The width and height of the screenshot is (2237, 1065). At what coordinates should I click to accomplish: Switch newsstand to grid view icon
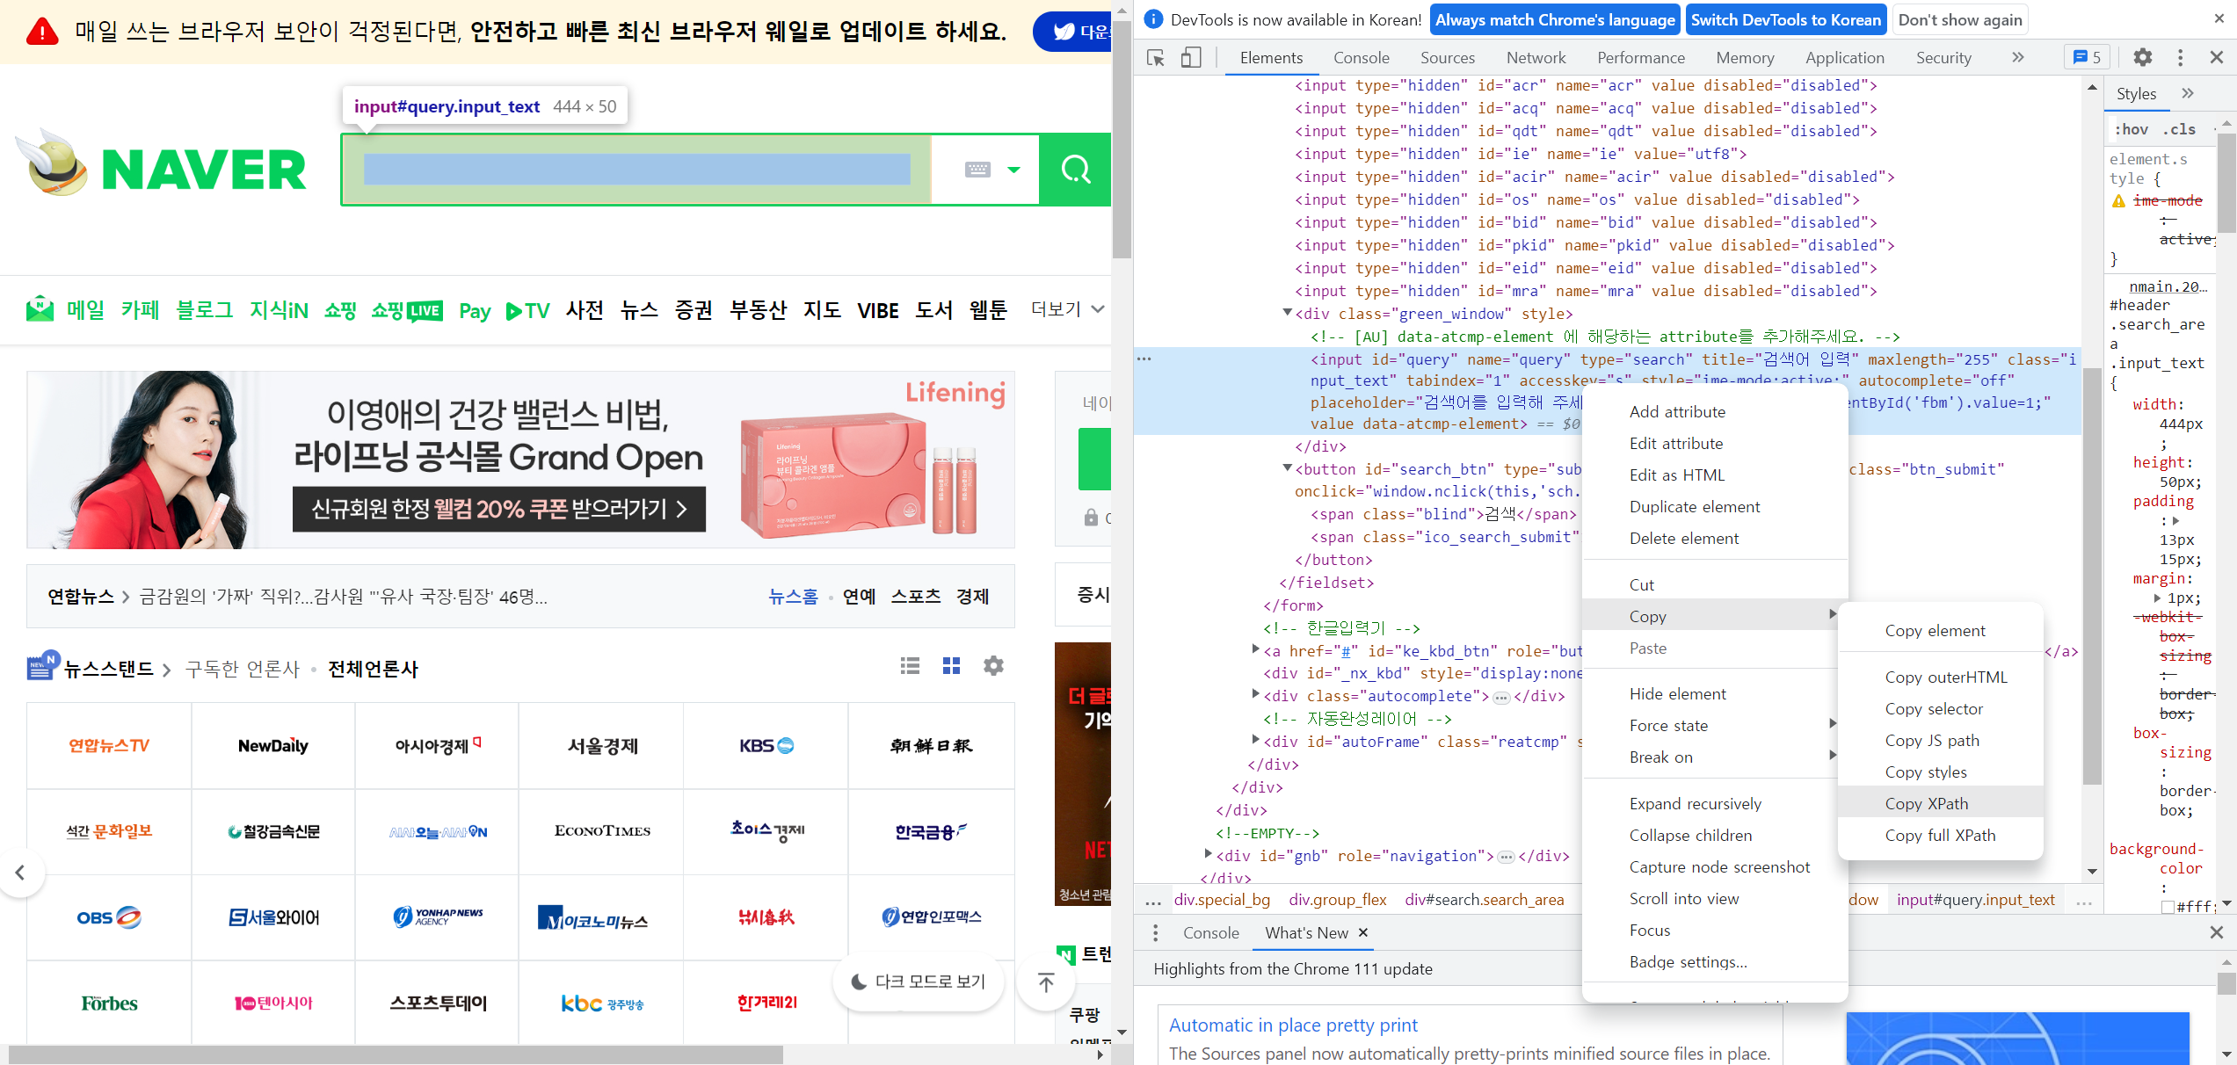point(951,666)
